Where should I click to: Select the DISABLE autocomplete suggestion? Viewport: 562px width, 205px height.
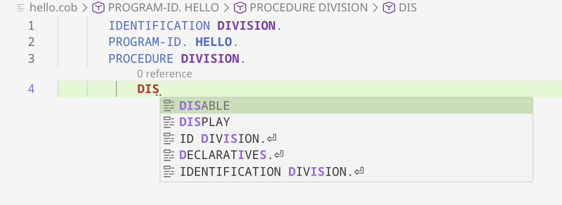coord(346,105)
